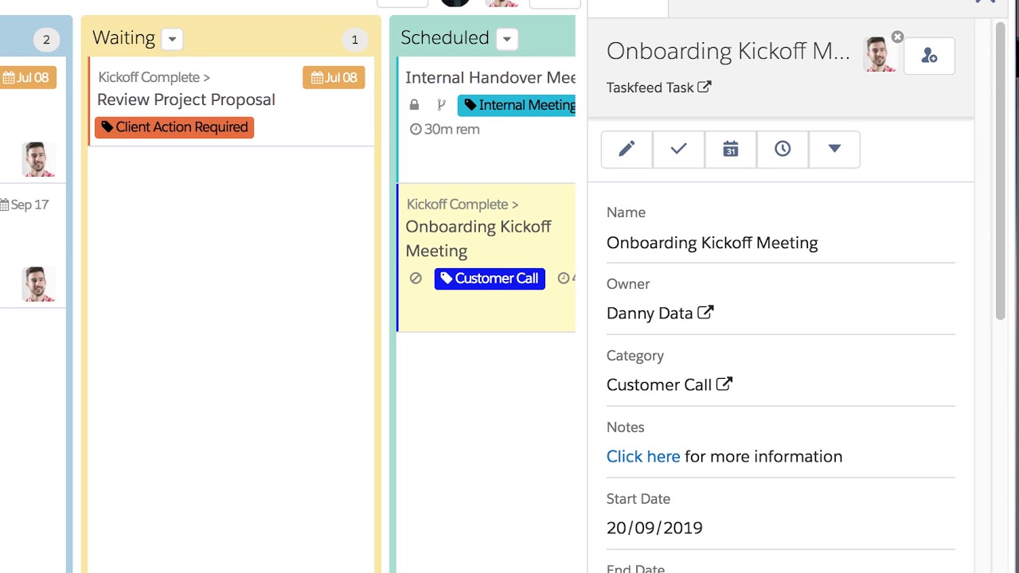Click the blue Customer Call tag
Screen dimensions: 1019x573
pos(490,279)
